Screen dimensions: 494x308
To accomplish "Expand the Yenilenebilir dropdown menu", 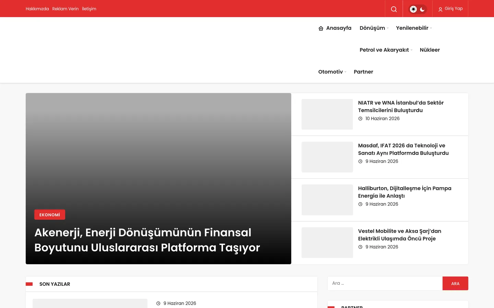I will [x=414, y=28].
